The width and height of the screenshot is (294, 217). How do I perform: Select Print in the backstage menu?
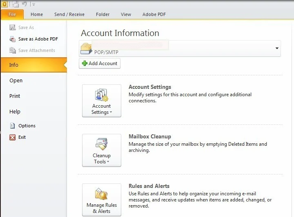point(15,96)
